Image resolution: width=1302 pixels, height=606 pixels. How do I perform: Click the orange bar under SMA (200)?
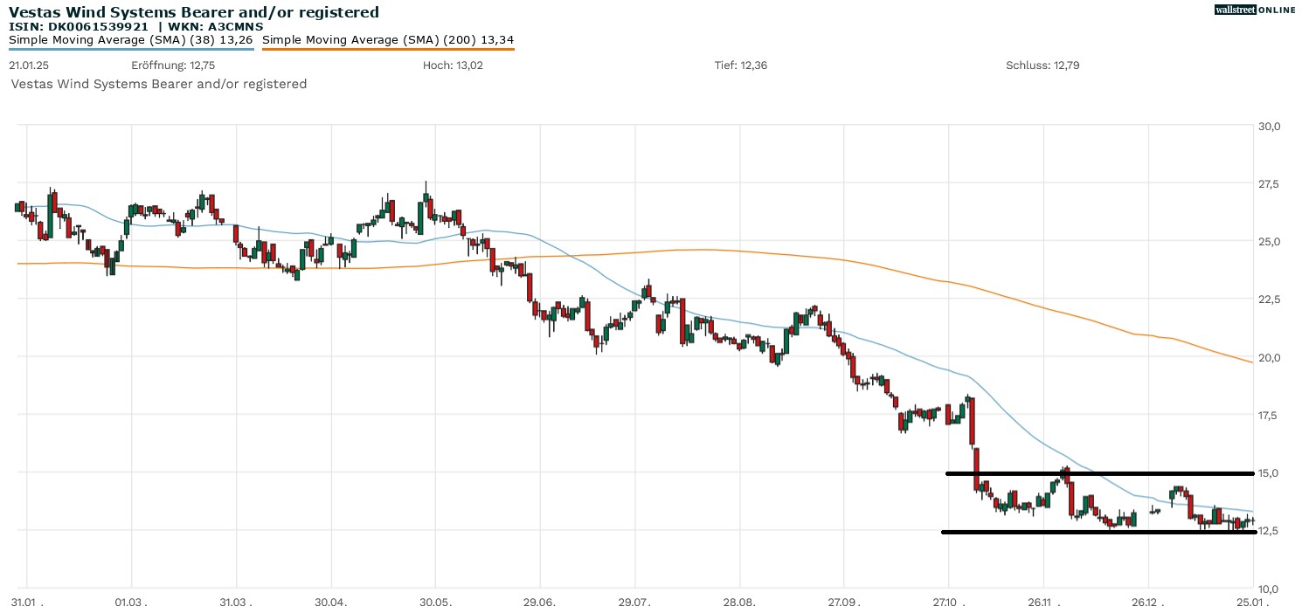(388, 48)
